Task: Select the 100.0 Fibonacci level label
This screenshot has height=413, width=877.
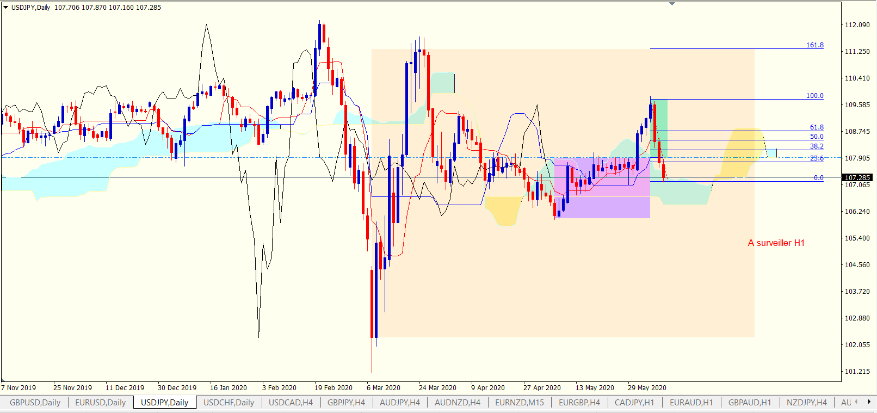Action: [x=815, y=96]
